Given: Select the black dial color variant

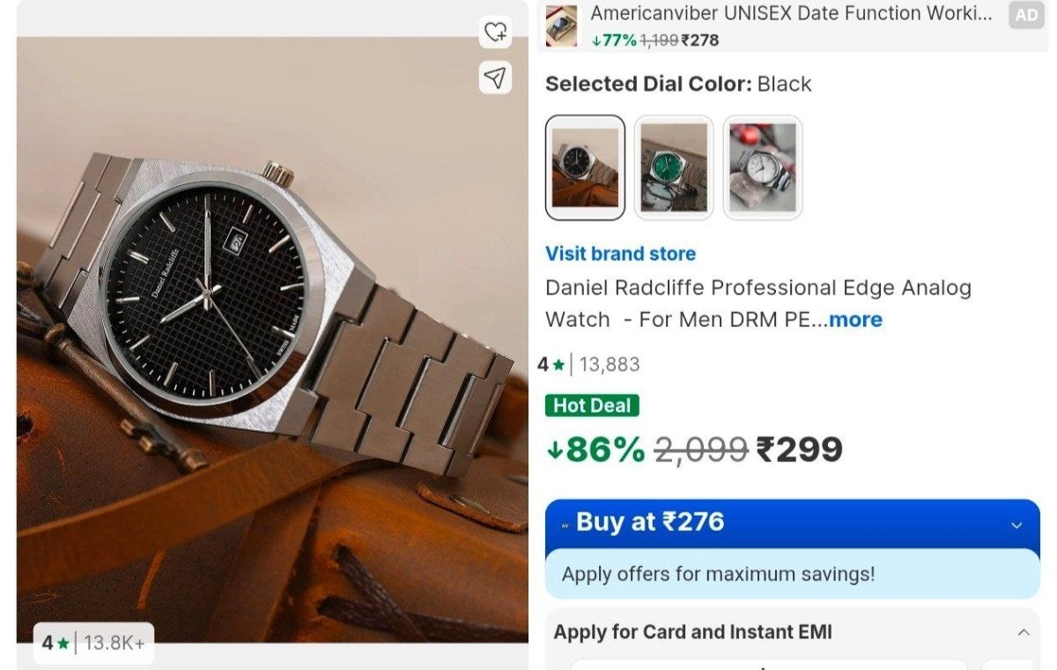Looking at the screenshot, I should (586, 167).
